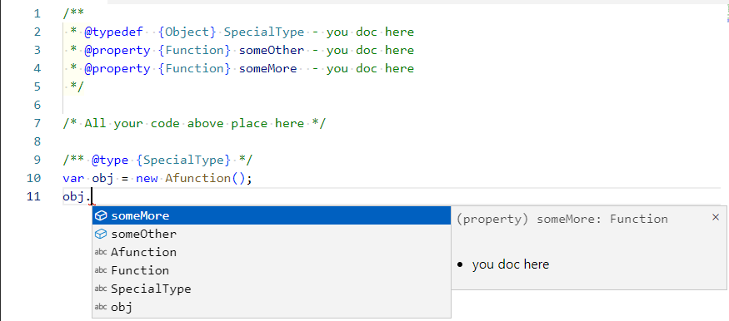Click abc icon beside Function
The width and height of the screenshot is (729, 321).
101,270
